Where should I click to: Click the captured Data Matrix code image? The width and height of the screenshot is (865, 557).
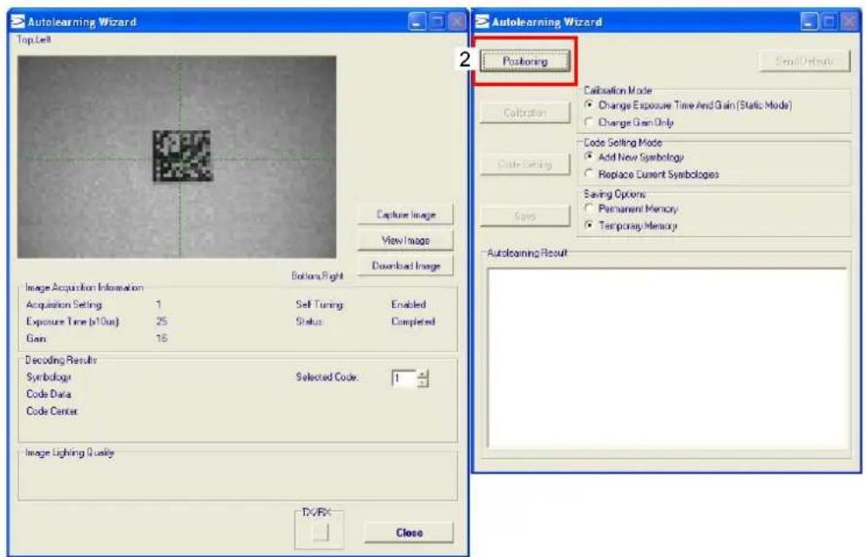point(182,156)
